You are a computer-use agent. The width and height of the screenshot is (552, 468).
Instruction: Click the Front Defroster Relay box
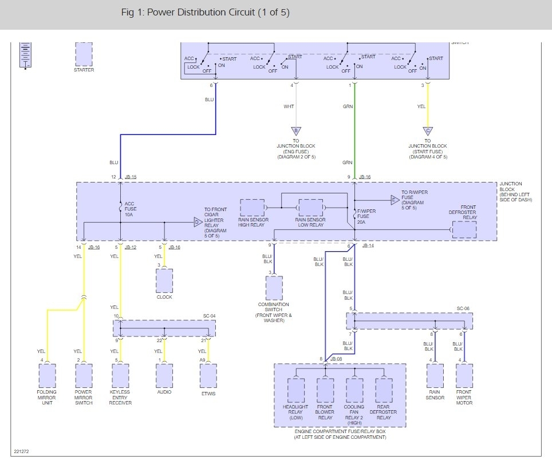pos(464,229)
